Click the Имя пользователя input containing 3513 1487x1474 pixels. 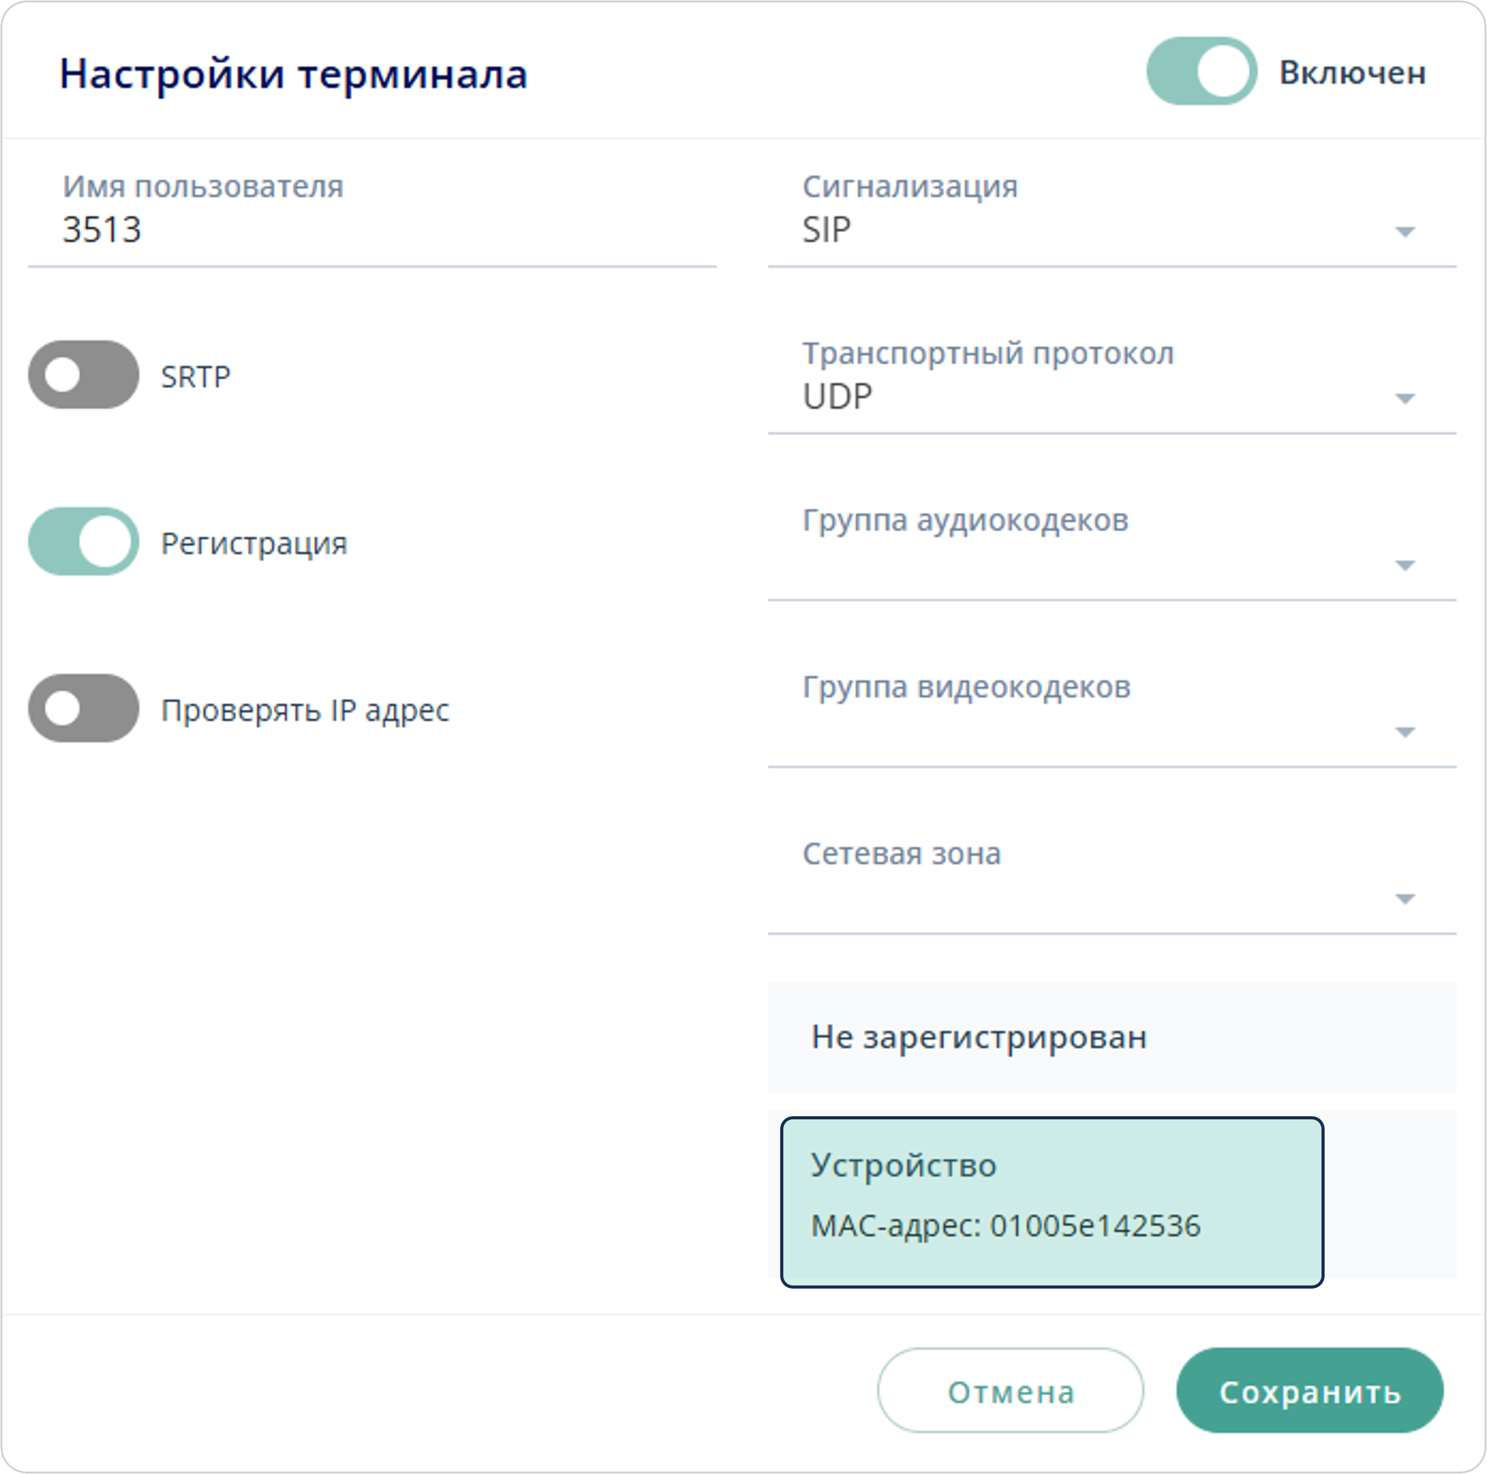tap(370, 228)
